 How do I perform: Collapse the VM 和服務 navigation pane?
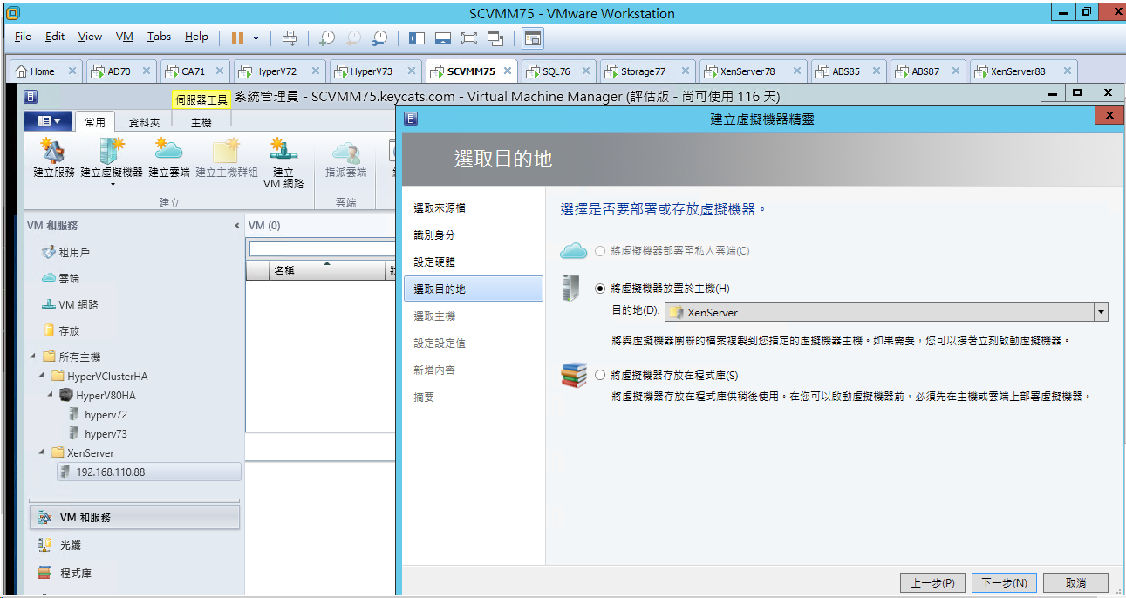(236, 226)
